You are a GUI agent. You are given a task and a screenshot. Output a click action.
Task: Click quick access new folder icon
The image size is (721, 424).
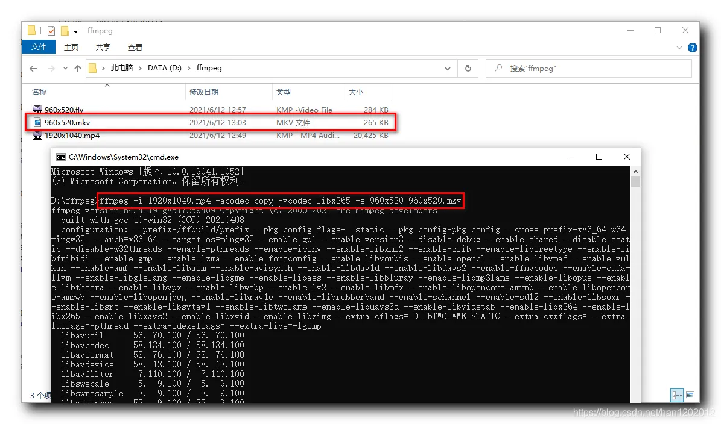(x=65, y=31)
